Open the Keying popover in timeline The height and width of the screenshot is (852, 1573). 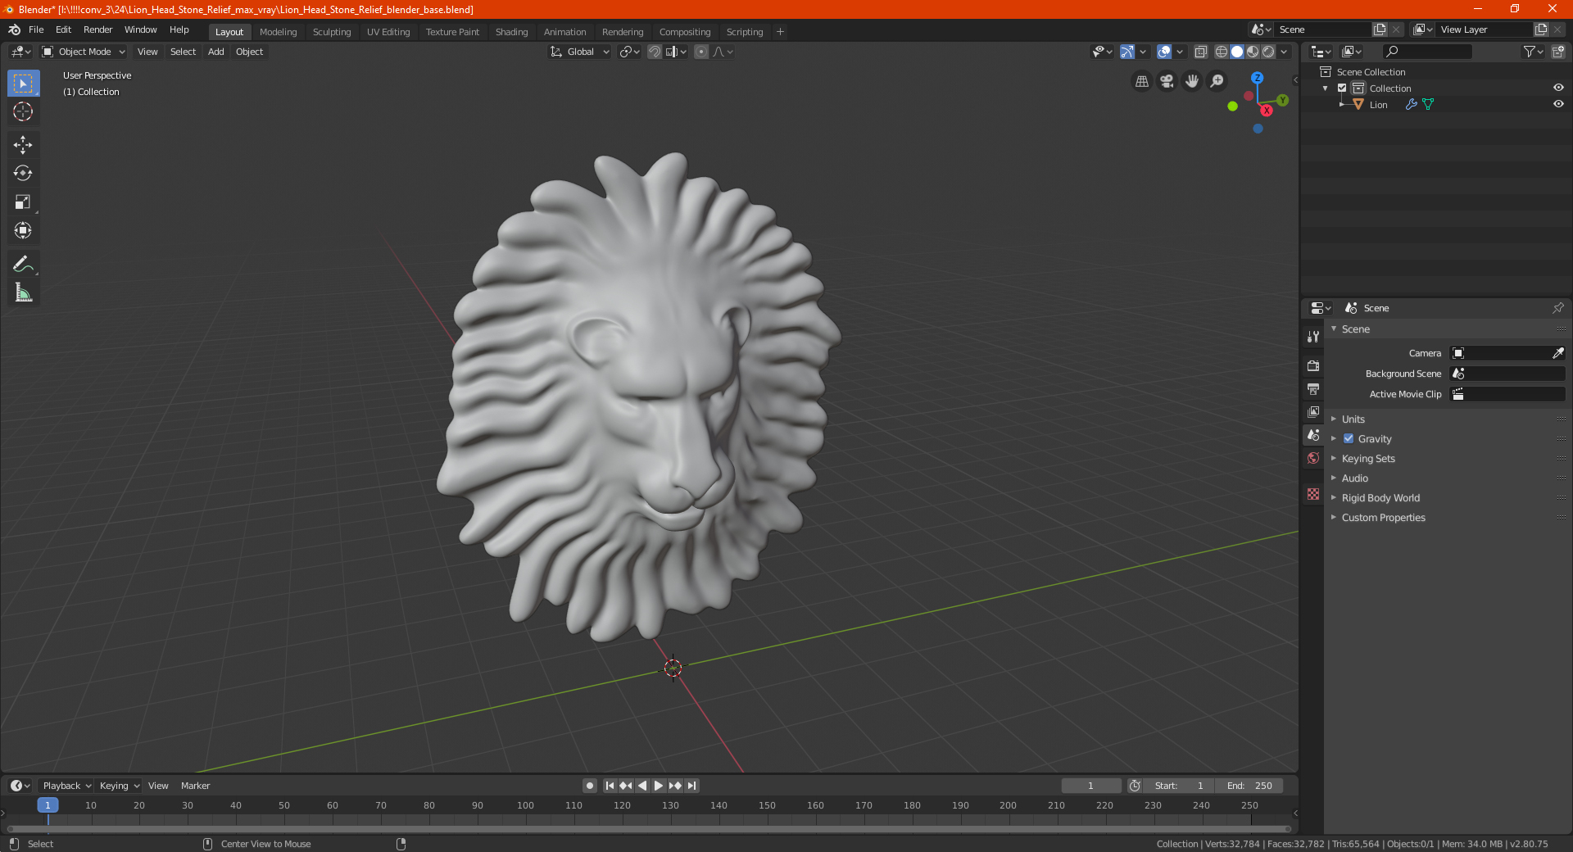(x=119, y=786)
